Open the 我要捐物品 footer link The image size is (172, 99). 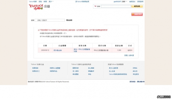coord(53,71)
